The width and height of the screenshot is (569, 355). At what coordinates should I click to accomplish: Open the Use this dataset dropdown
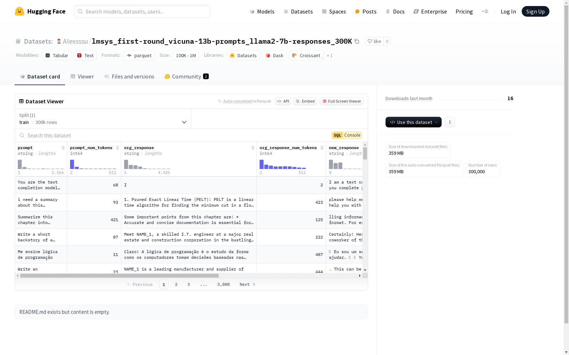click(413, 122)
